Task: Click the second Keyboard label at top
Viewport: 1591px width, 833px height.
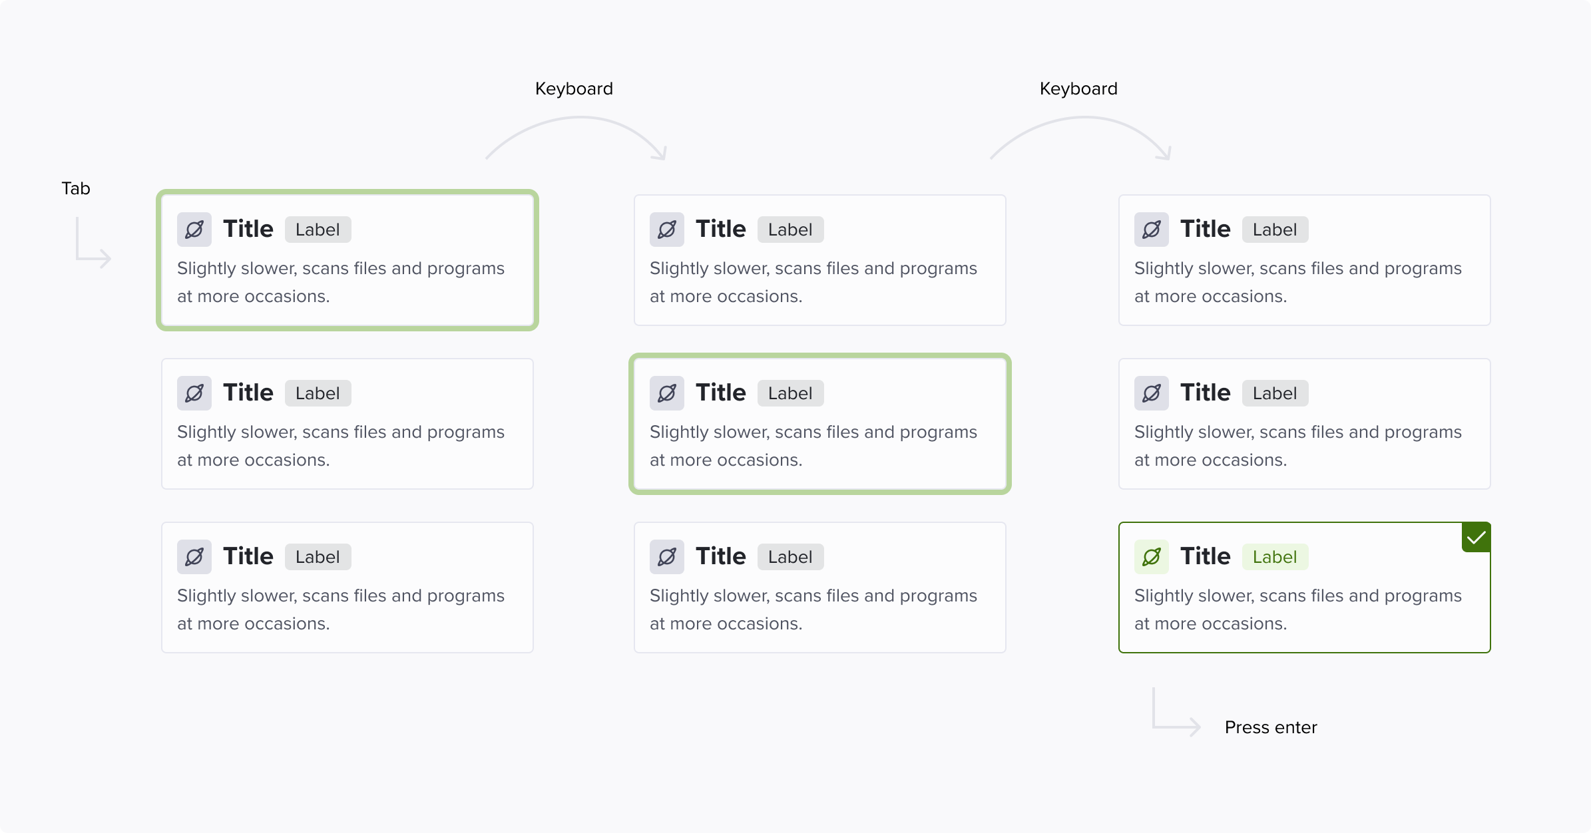Action: 1078,88
